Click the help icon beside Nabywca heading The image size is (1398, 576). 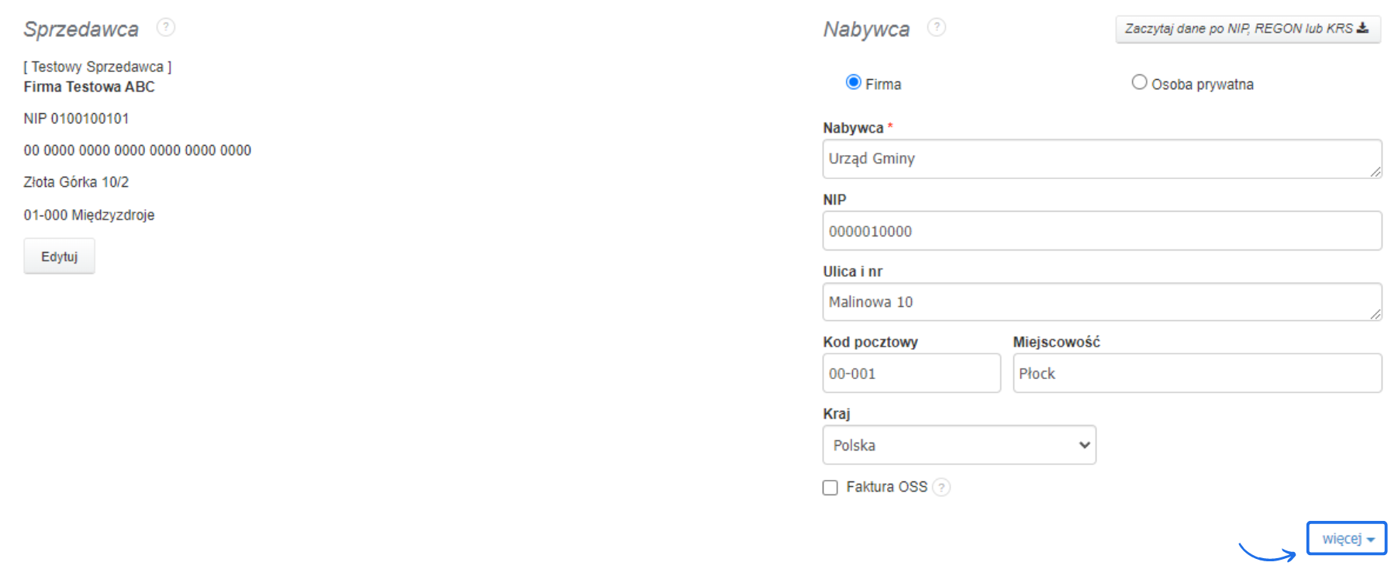[x=937, y=28]
